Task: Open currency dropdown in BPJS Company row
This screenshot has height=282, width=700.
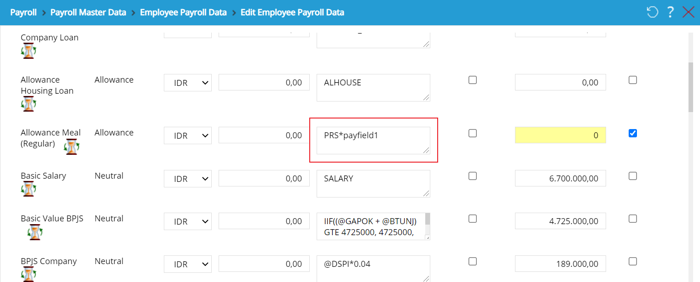Action: coord(188,264)
